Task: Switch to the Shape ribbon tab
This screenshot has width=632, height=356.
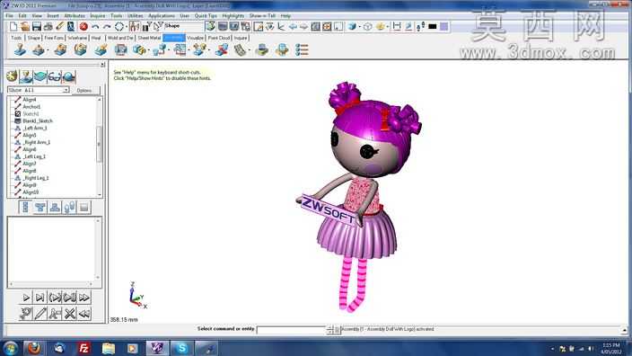Action: tap(34, 38)
